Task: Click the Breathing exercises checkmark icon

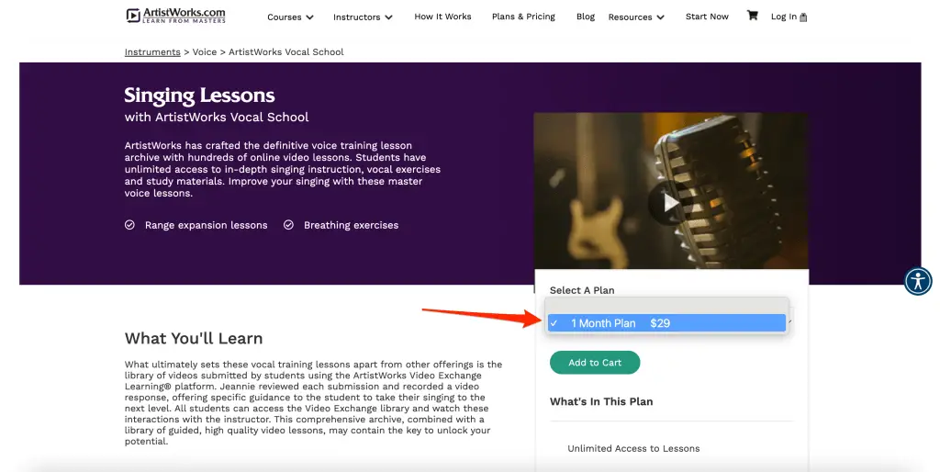Action: pos(288,225)
